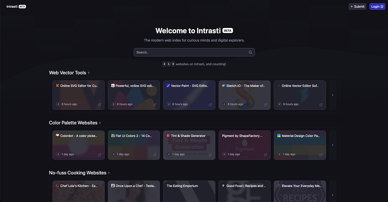The width and height of the screenshot is (388, 202).
Task: Open the Vector Paint - SVG Edito.. title
Action: tap(190, 86)
